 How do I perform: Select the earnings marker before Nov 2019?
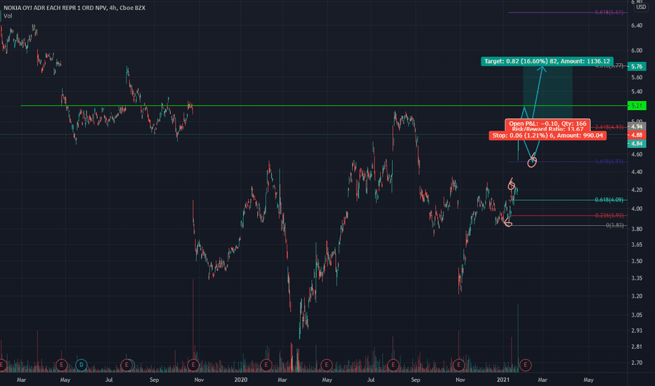(193, 365)
